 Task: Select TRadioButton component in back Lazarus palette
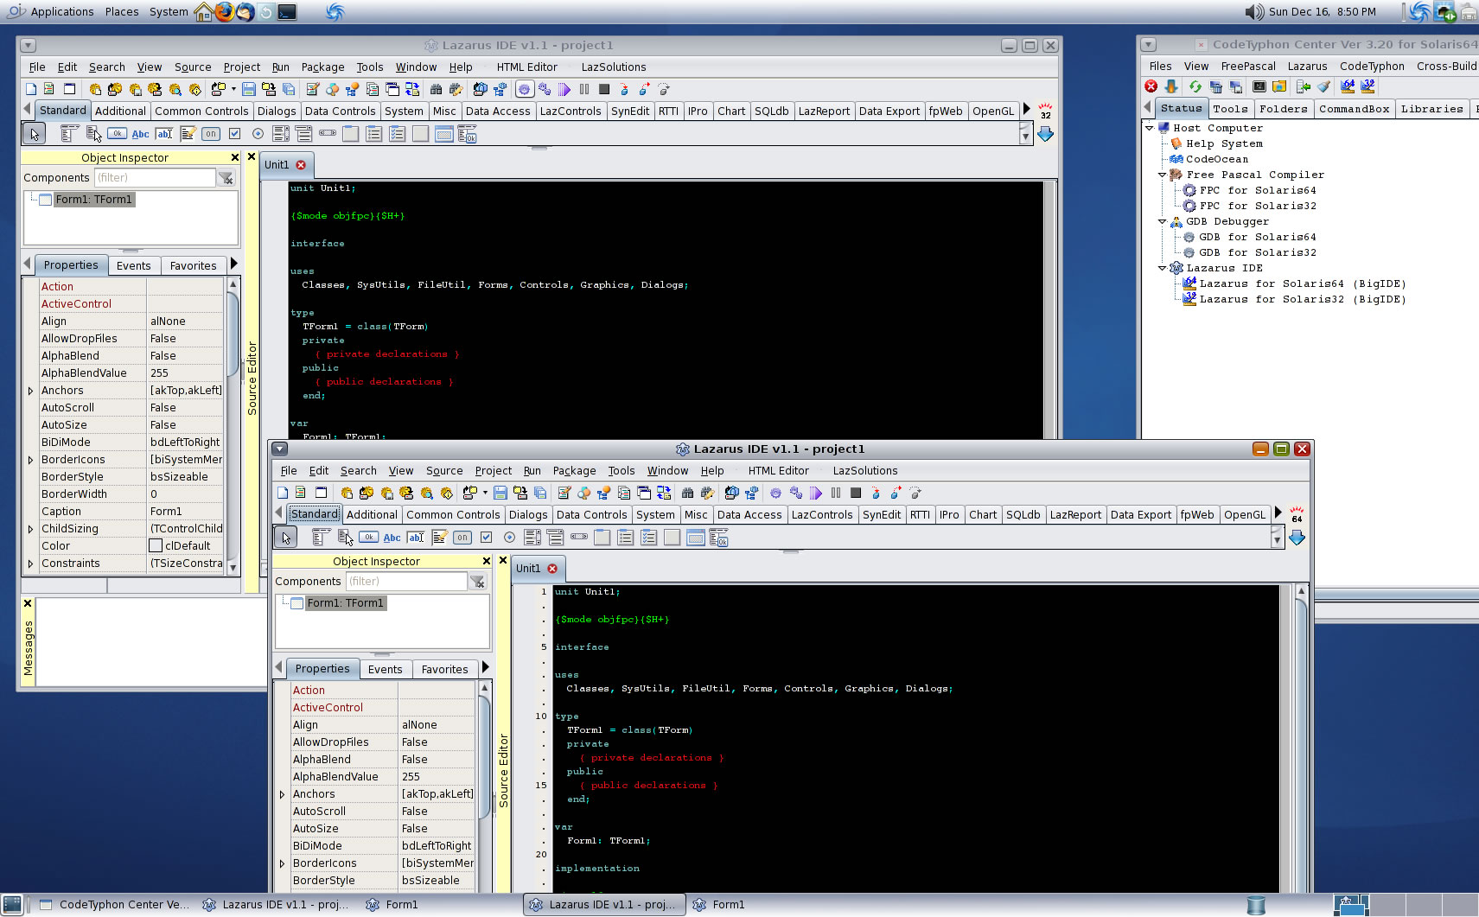coord(258,134)
